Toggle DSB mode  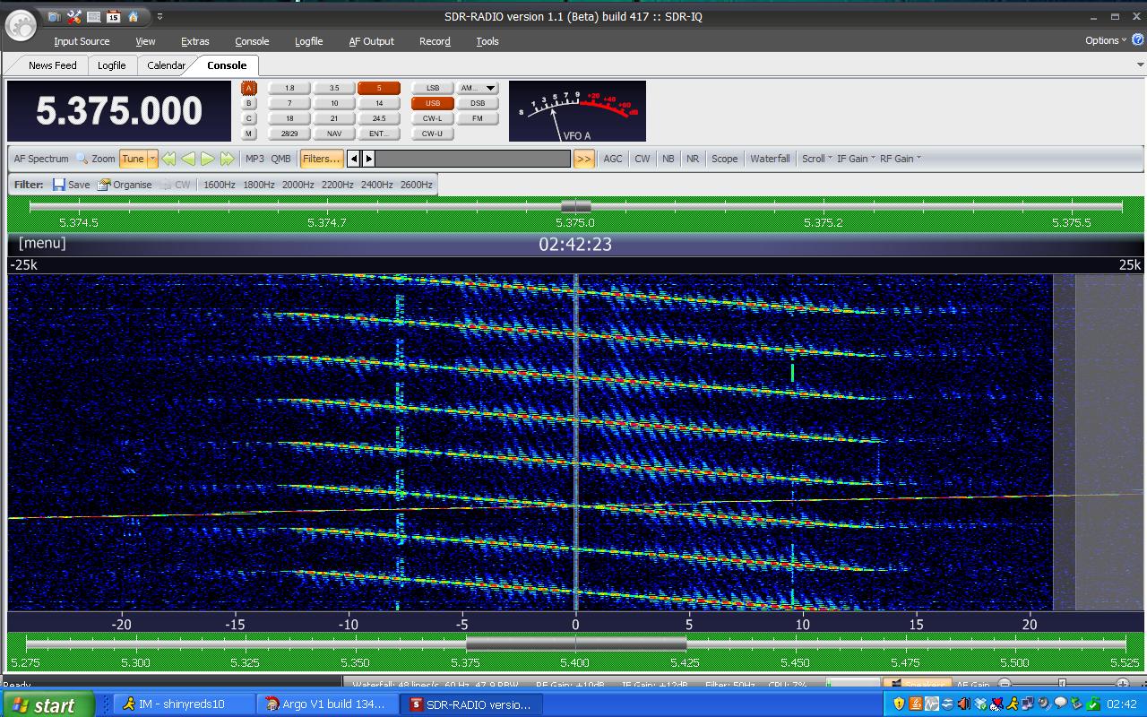pos(478,103)
